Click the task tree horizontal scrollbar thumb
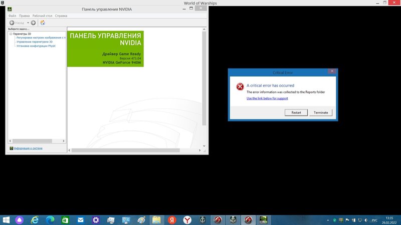Image resolution: width=401 pixels, height=225 pixels. pos(32,141)
